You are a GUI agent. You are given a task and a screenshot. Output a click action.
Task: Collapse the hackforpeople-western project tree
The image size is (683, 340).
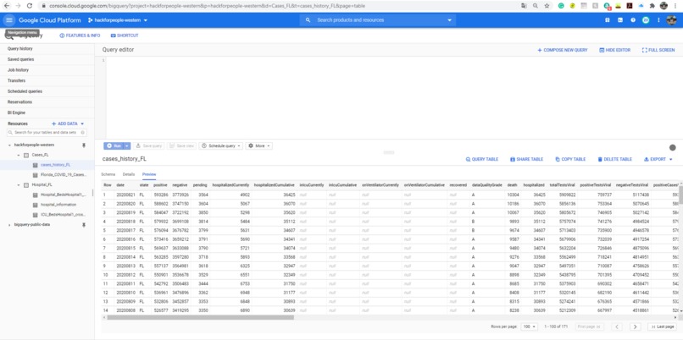(9, 145)
